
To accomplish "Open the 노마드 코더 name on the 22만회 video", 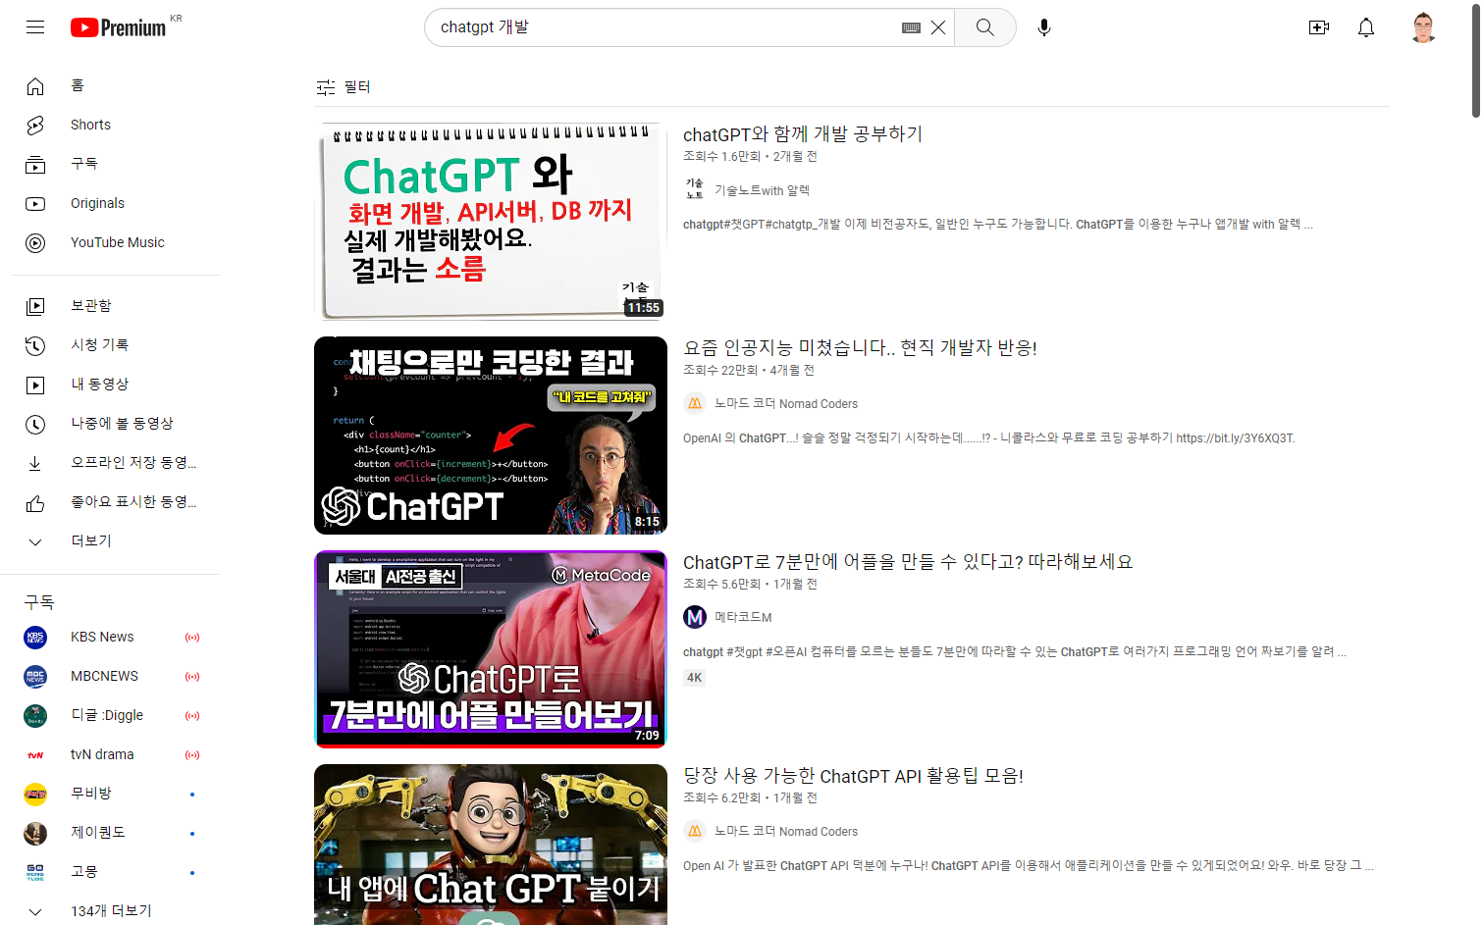I will [785, 403].
